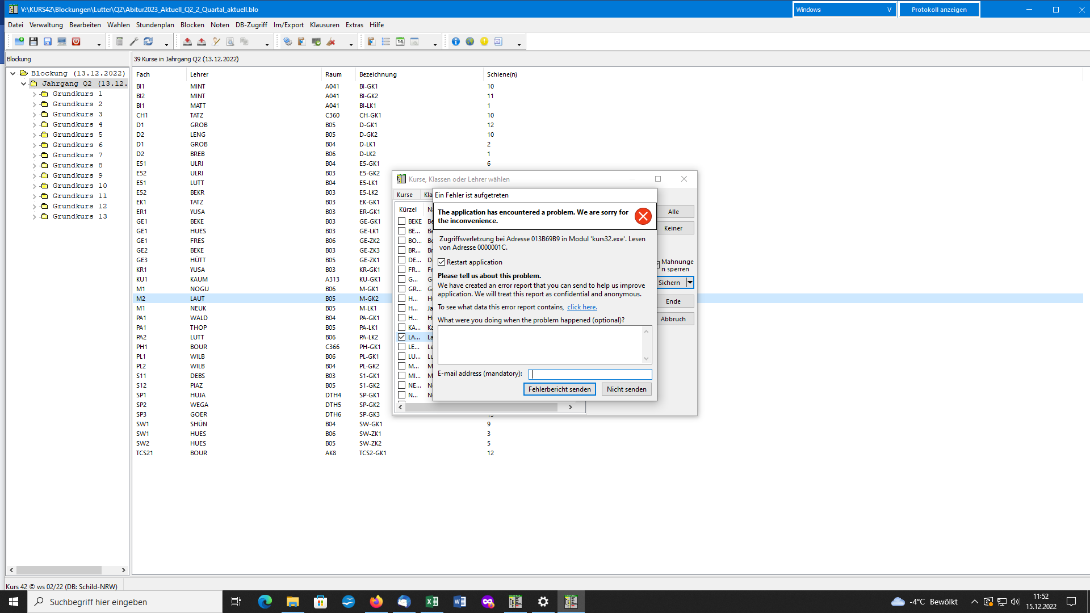Click the open folder icon in the toolbar
1090x613 pixels.
pyautogui.click(x=19, y=41)
